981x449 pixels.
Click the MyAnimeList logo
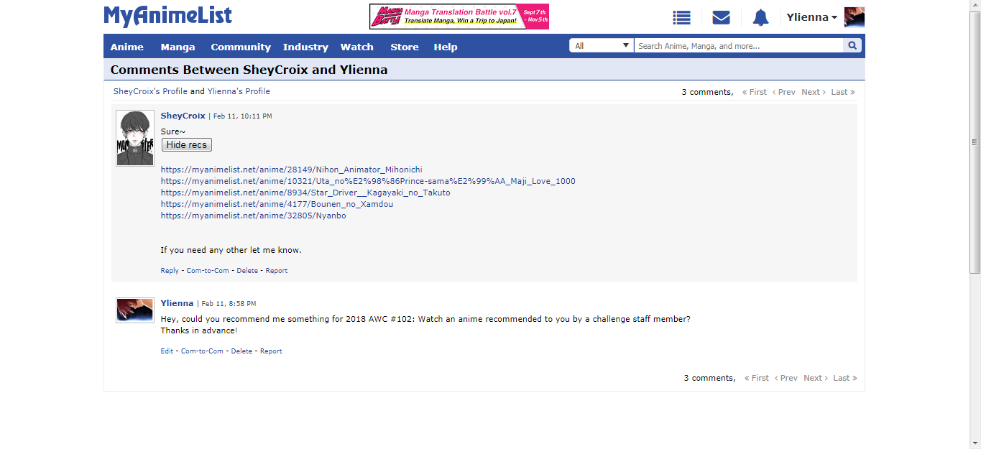167,16
